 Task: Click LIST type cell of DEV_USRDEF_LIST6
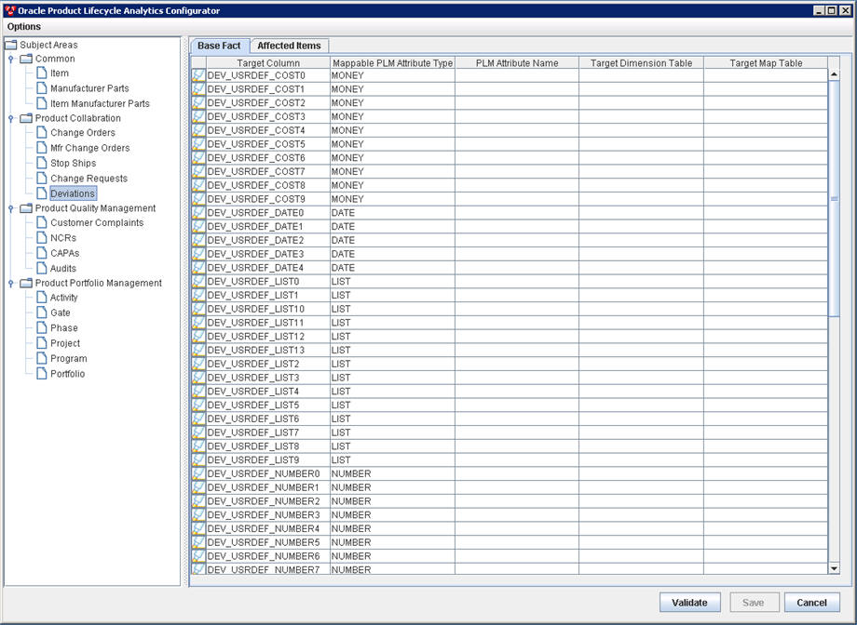(x=392, y=419)
